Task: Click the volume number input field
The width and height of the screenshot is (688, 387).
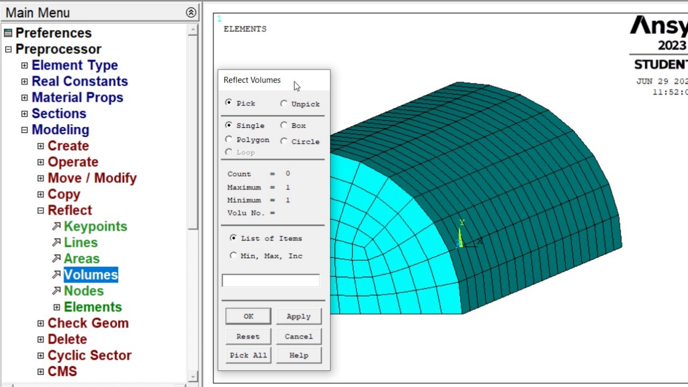Action: tap(271, 281)
